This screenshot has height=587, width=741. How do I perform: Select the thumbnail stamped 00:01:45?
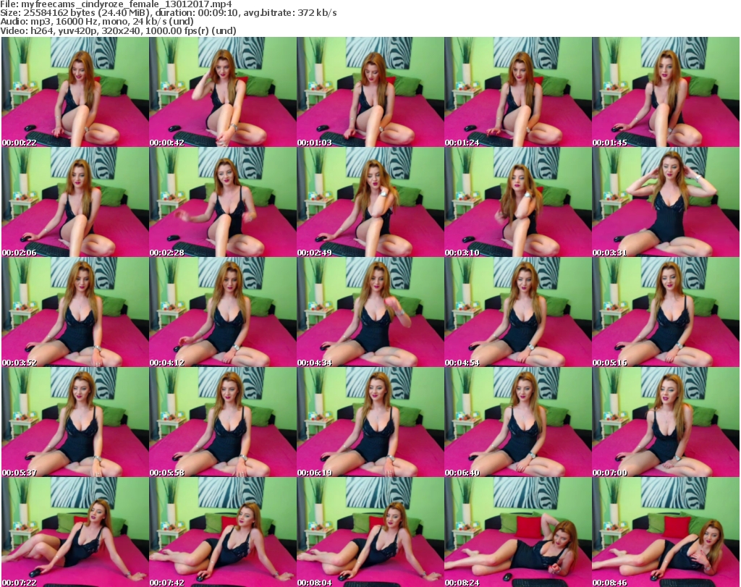[666, 92]
